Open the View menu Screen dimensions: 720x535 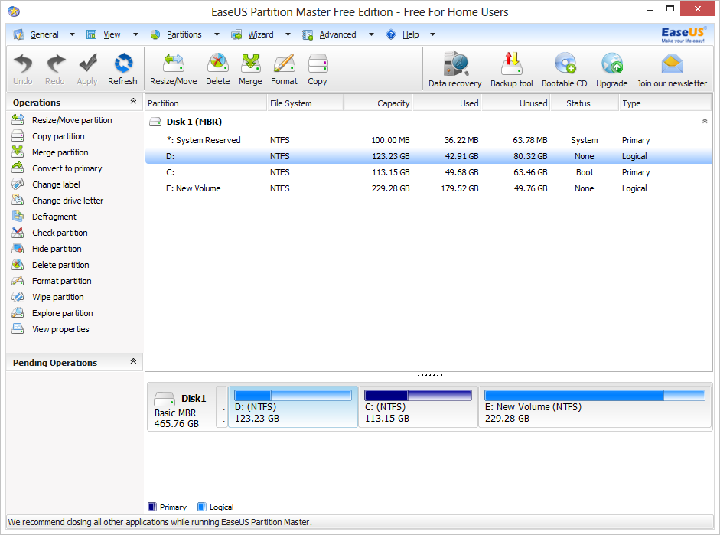pos(112,34)
